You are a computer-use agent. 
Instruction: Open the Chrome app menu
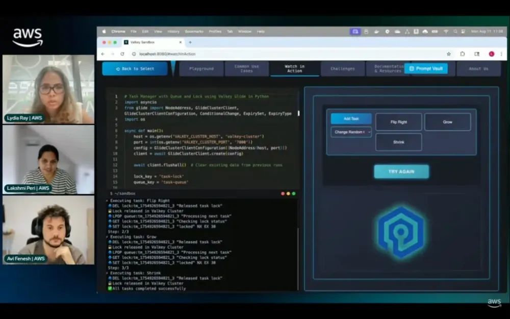coord(118,32)
